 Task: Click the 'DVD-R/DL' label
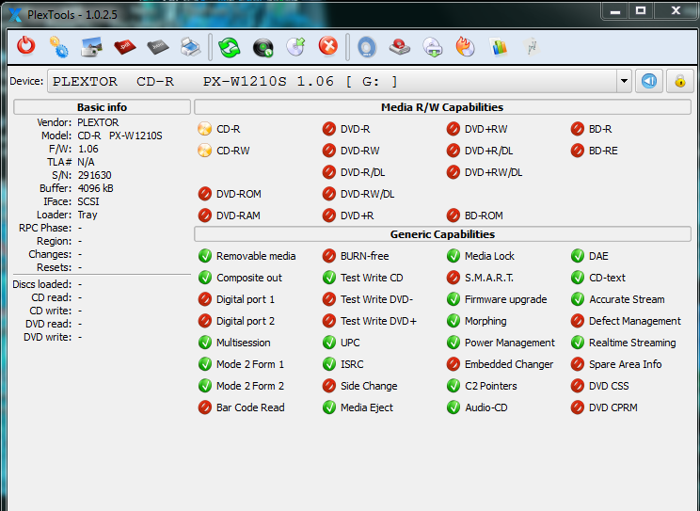click(x=363, y=172)
